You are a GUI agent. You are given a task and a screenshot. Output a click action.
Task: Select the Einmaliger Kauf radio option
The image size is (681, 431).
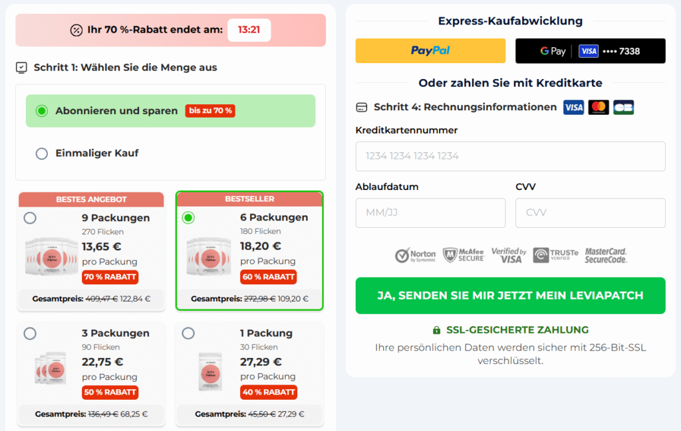(42, 153)
